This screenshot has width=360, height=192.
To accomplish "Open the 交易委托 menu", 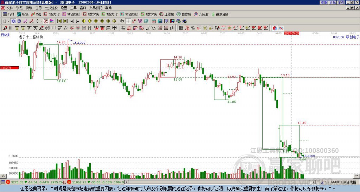I will pyautogui.click(x=96, y=8).
